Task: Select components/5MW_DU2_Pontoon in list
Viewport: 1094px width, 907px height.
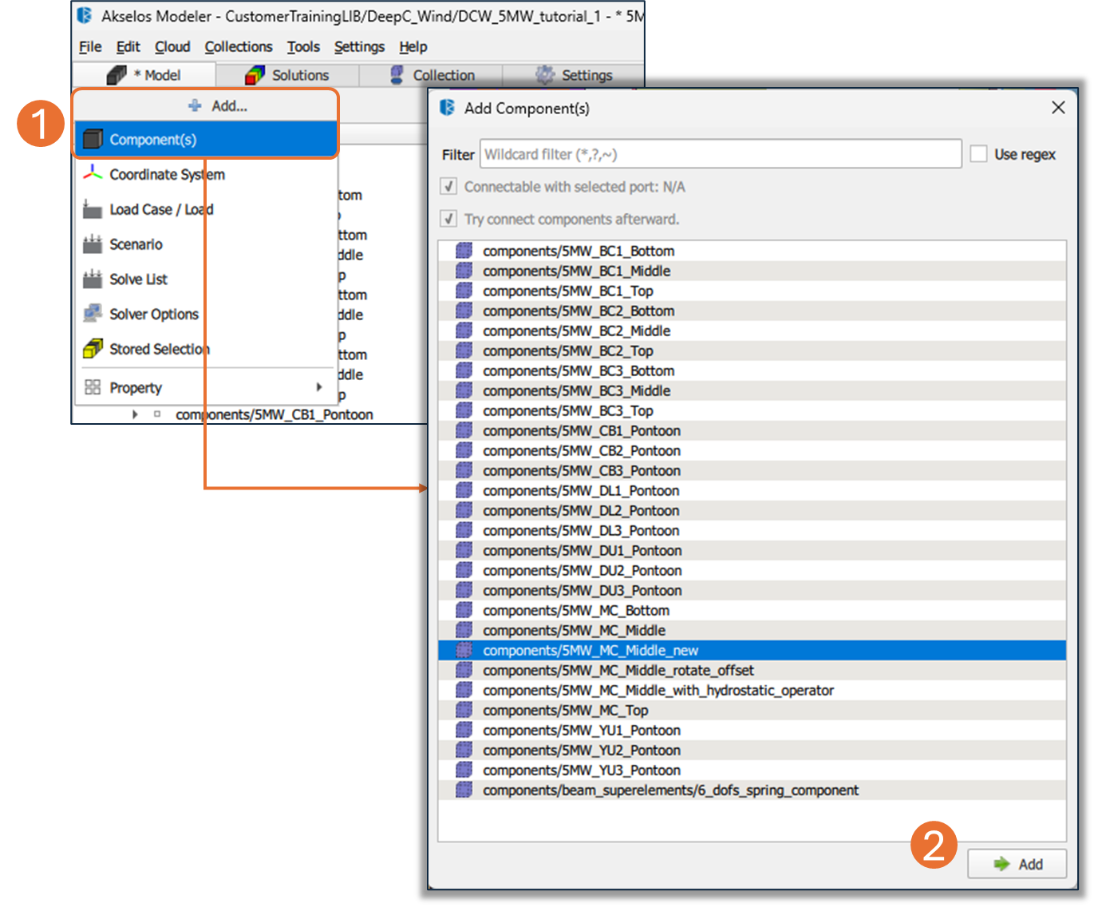Action: (x=752, y=570)
